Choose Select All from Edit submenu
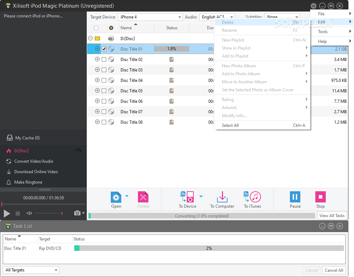 (x=262, y=125)
